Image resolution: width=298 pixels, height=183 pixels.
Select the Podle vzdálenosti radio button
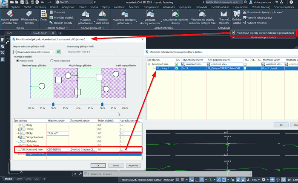pos(52,61)
